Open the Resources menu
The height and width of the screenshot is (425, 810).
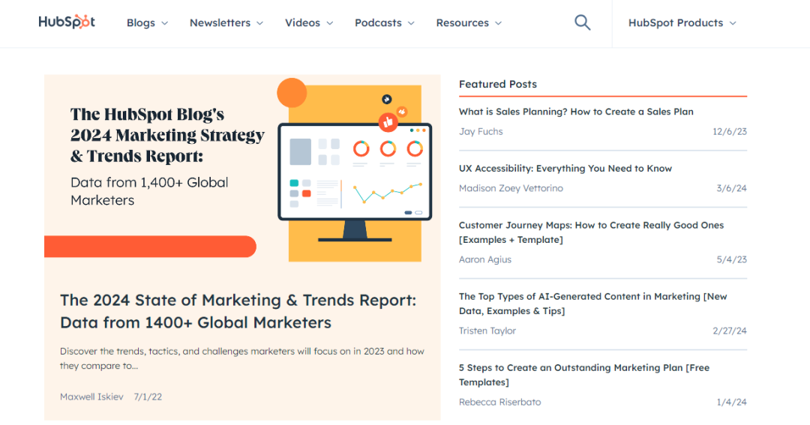[469, 22]
